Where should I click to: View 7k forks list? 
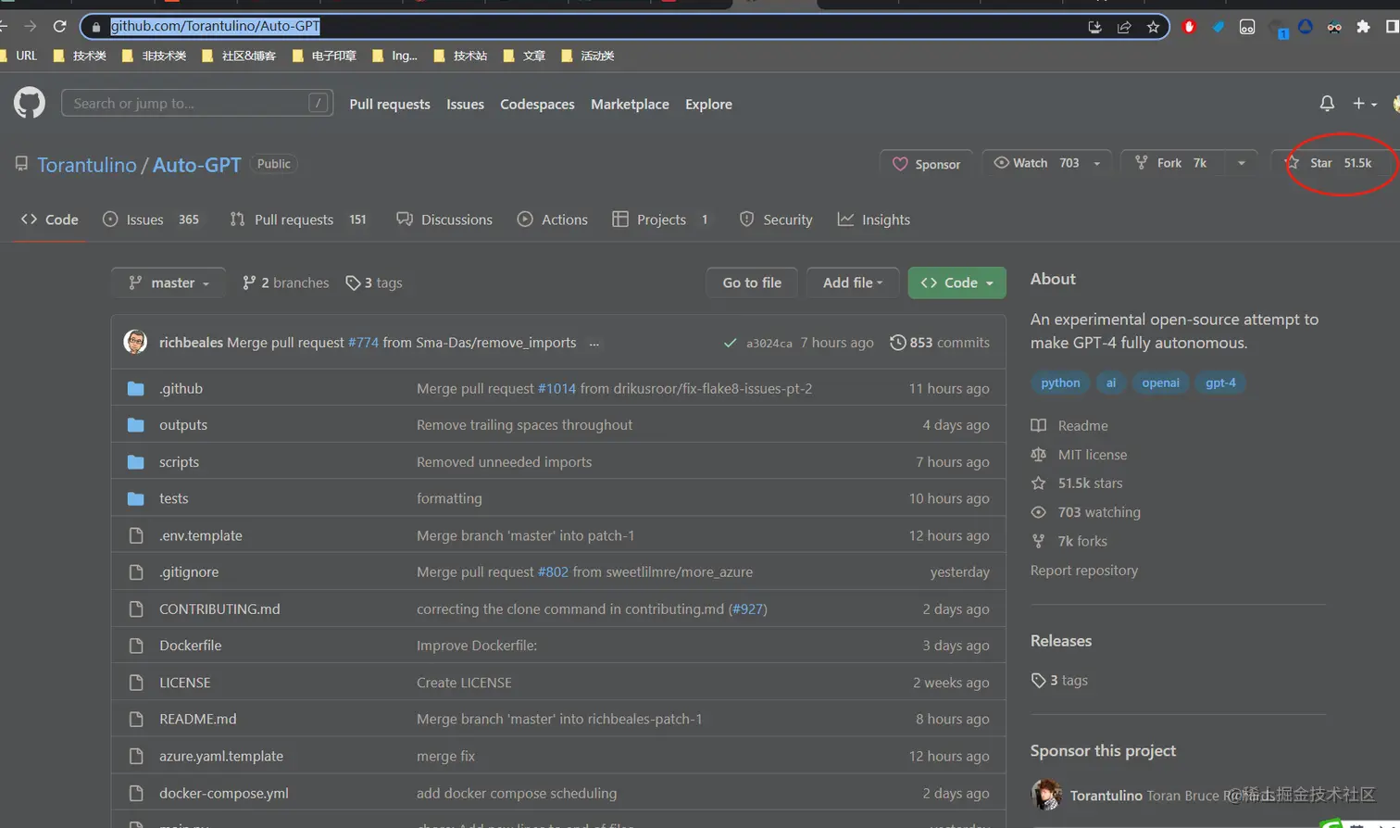[x=1069, y=541]
